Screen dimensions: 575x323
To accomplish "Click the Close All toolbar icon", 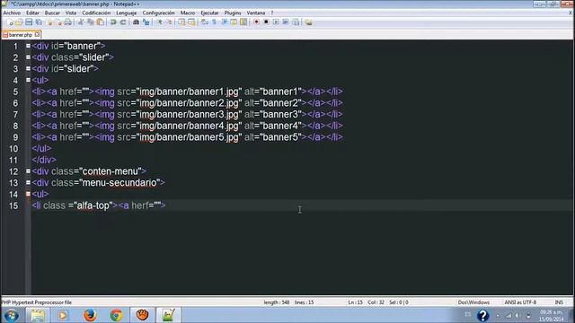I will (59, 22).
